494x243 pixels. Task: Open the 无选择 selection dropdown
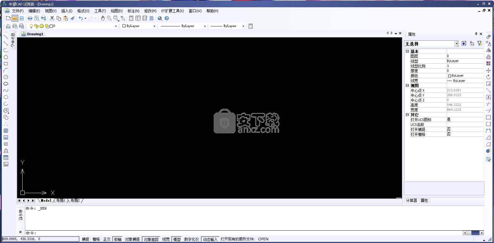point(456,44)
